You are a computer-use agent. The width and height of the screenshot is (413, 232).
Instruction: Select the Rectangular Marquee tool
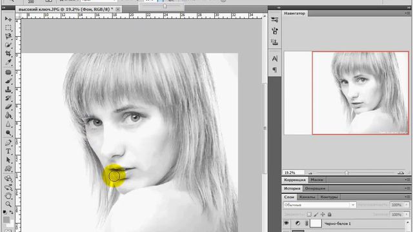pyautogui.click(x=8, y=28)
